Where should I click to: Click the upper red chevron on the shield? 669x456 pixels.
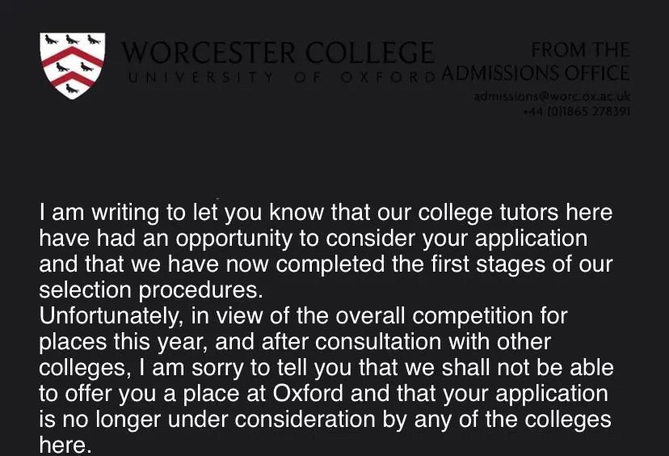[x=73, y=57]
